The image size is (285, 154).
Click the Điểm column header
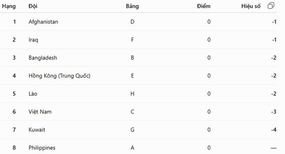pos(203,6)
